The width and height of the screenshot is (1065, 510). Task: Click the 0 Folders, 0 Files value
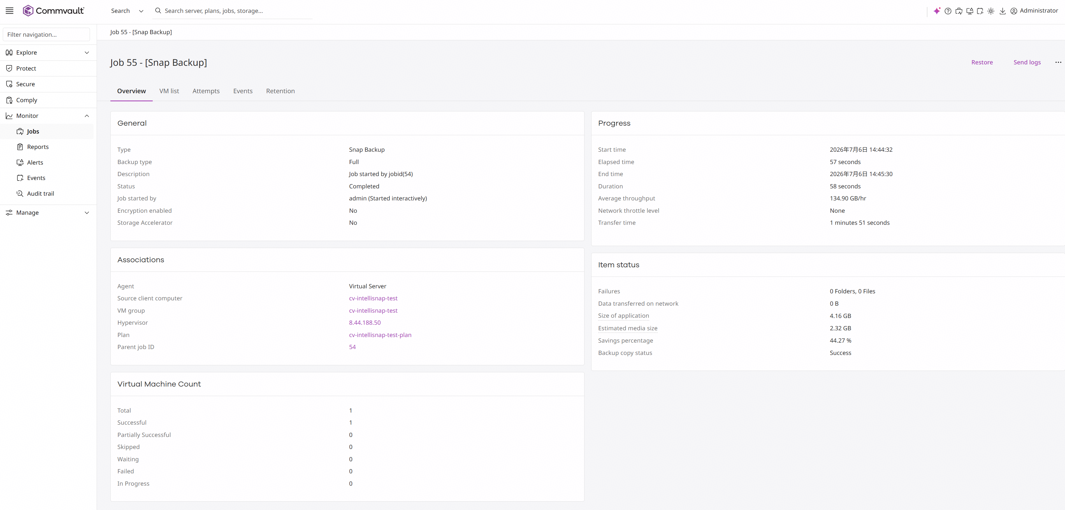click(x=852, y=291)
